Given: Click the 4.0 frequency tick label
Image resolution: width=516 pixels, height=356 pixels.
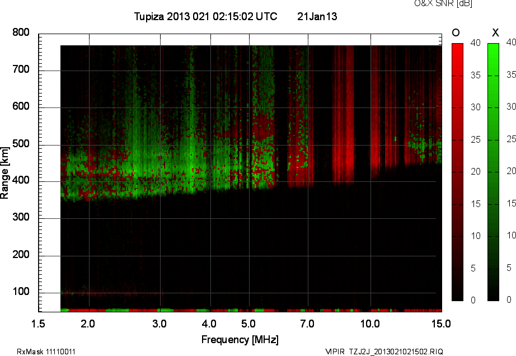Looking at the screenshot, I should point(209,324).
